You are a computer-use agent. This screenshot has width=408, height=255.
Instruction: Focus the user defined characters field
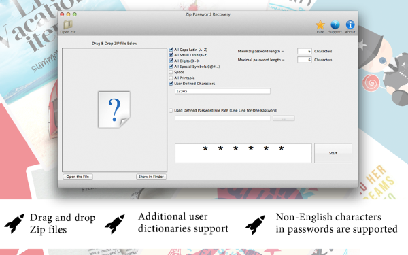[222, 91]
